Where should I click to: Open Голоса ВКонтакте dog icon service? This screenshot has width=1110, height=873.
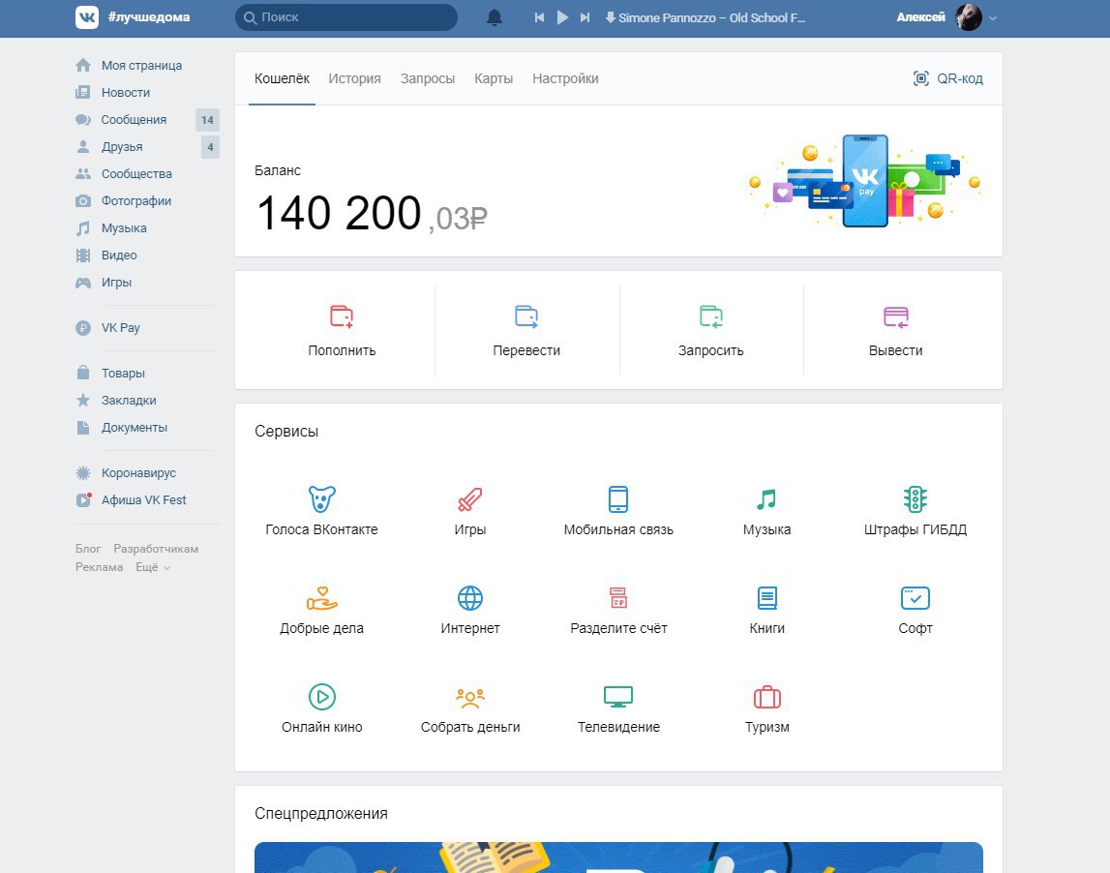322,499
